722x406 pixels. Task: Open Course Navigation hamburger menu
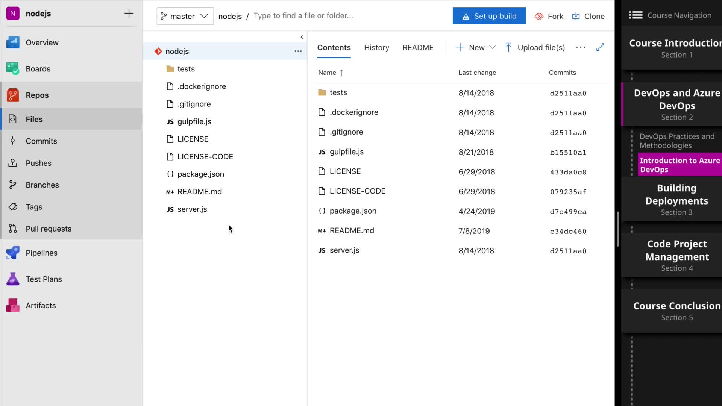(636, 15)
